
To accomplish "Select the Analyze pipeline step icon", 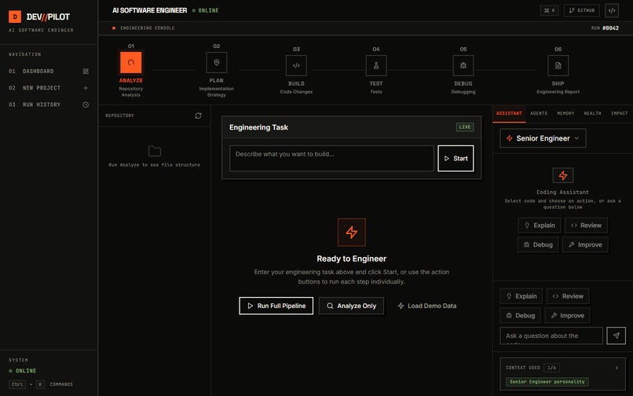I will click(x=131, y=62).
